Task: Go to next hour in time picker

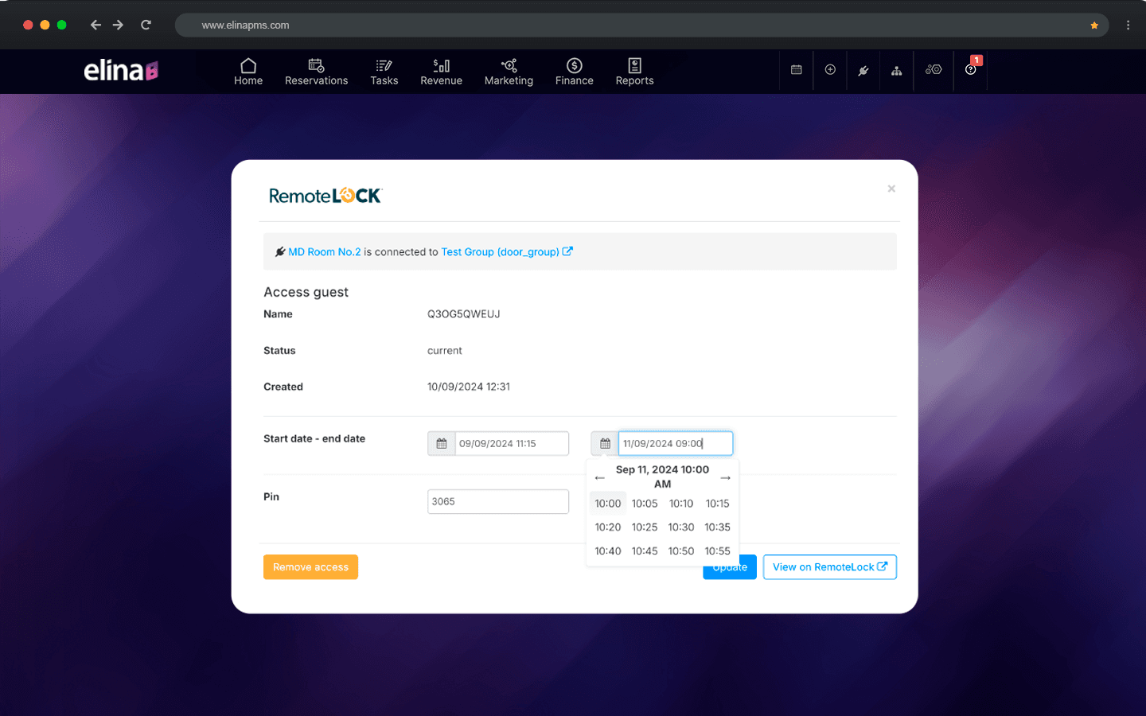Action: point(725,477)
